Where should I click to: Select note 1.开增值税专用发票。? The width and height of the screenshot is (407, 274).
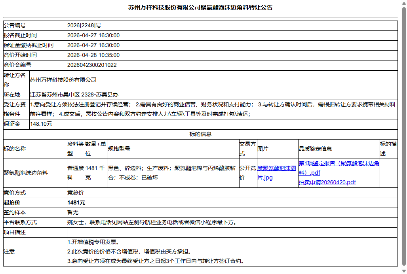coord(95,242)
